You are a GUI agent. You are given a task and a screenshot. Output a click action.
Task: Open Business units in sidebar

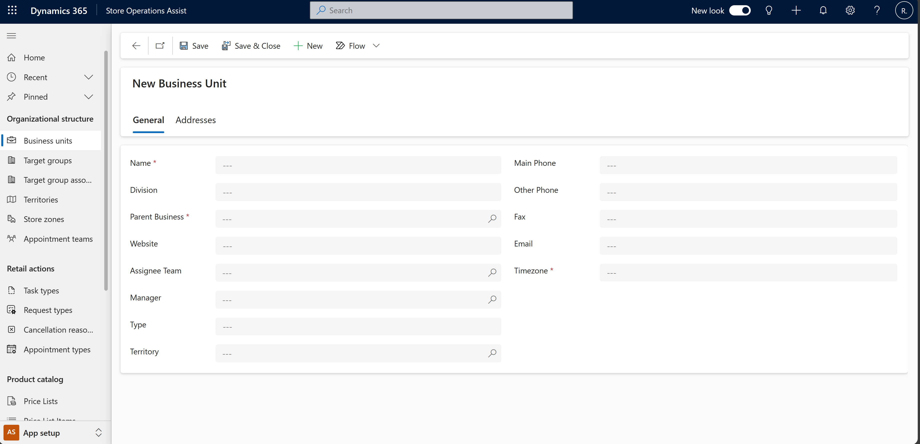coord(47,140)
